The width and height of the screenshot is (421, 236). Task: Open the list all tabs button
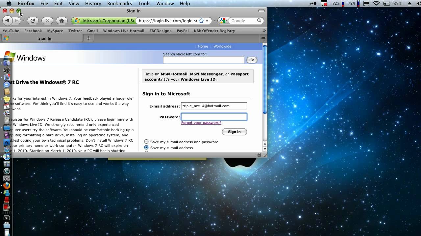pos(263,38)
